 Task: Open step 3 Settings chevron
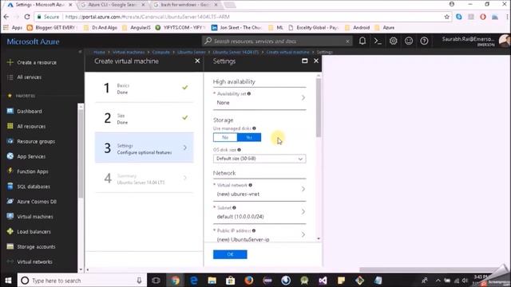tap(185, 147)
